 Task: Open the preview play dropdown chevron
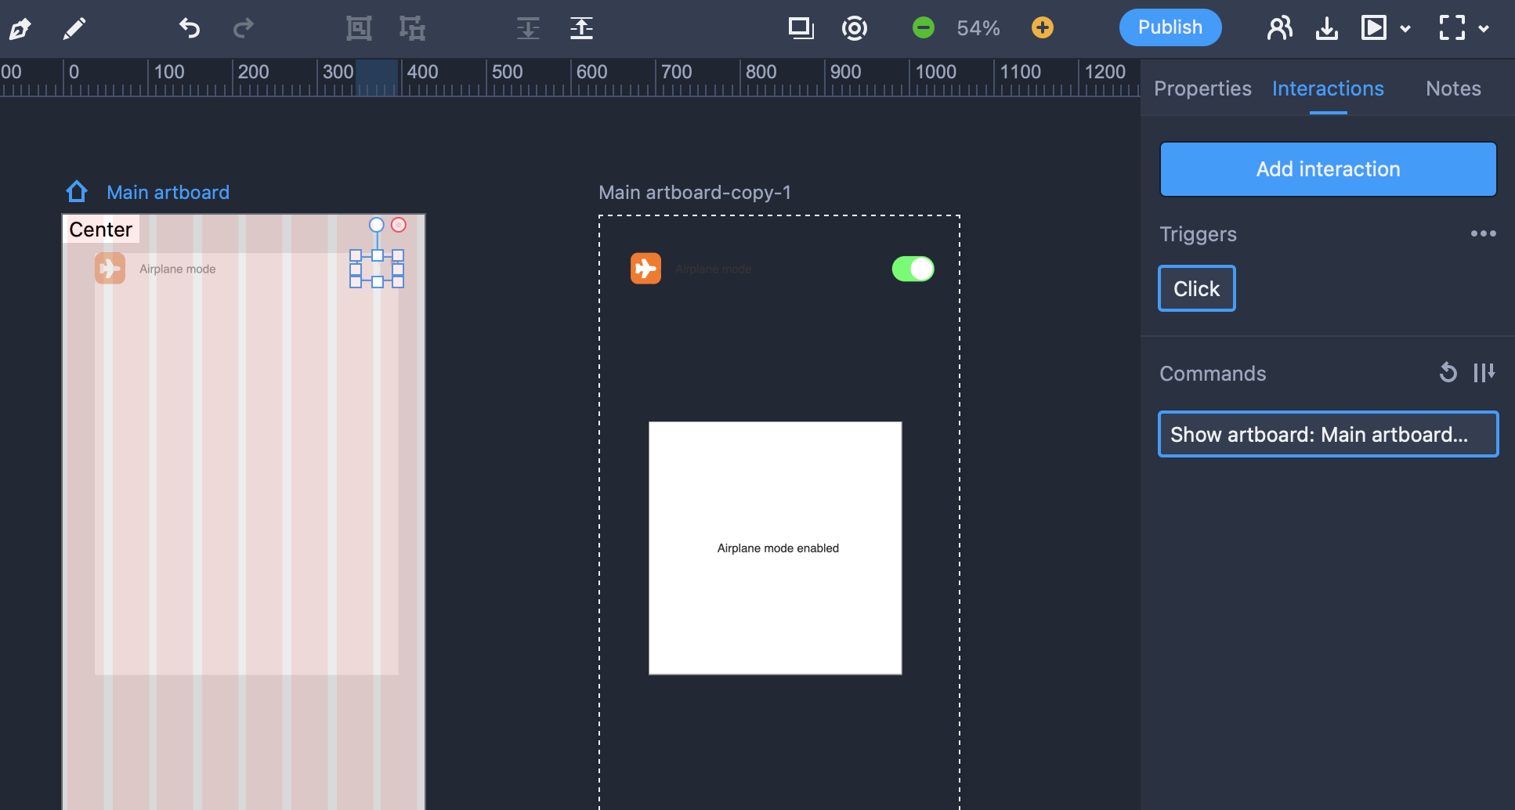(x=1406, y=29)
